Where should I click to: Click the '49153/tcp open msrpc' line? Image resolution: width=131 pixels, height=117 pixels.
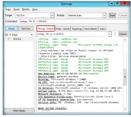[73, 62]
